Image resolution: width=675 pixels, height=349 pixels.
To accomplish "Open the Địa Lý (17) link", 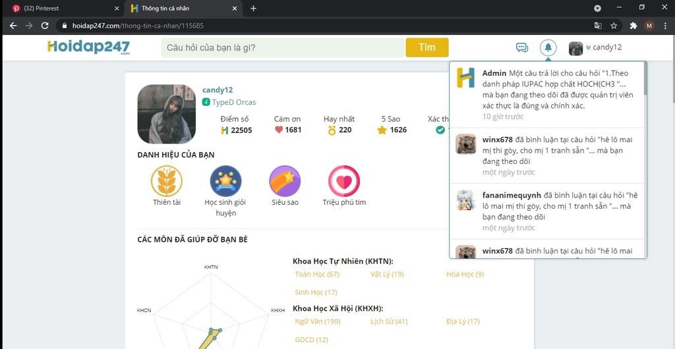I will [463, 321].
